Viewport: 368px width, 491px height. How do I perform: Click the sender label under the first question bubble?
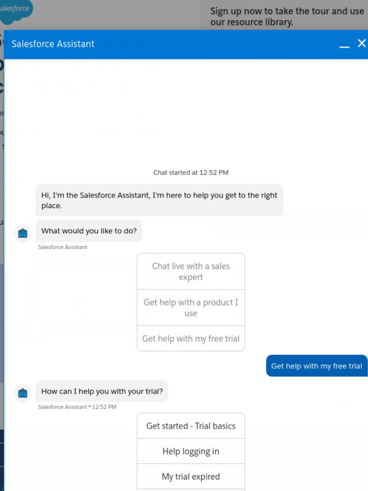pos(63,247)
